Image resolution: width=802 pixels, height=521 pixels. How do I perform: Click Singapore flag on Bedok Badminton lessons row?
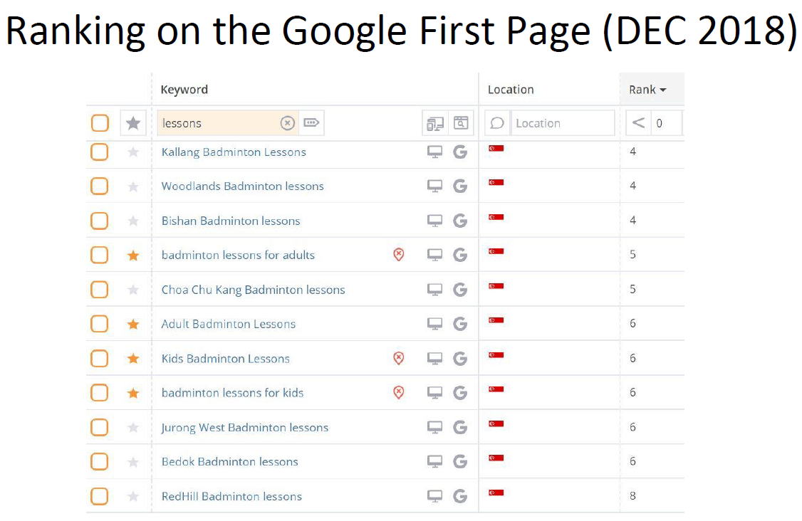coord(496,458)
